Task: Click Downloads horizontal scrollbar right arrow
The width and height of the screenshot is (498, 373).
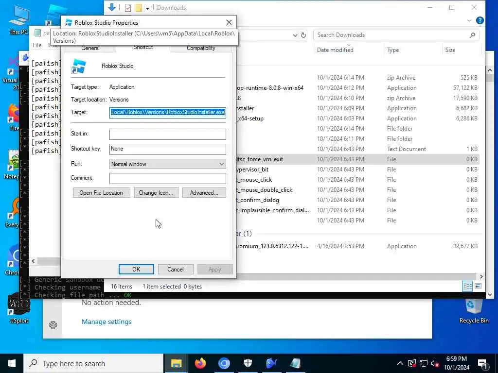Action: click(x=481, y=276)
